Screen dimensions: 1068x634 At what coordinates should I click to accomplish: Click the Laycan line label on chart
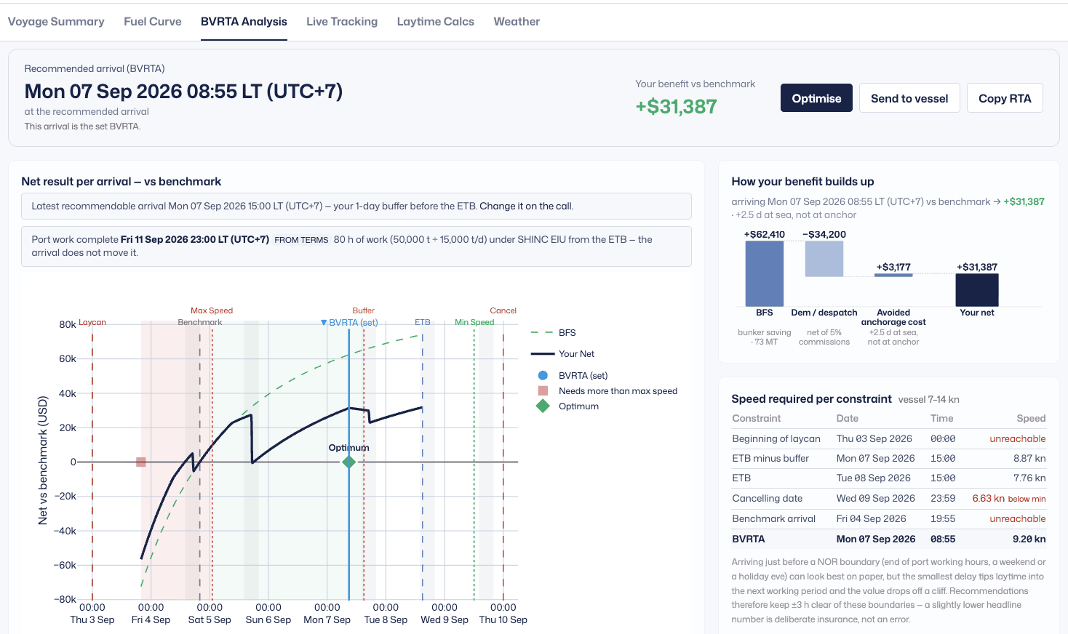[92, 322]
